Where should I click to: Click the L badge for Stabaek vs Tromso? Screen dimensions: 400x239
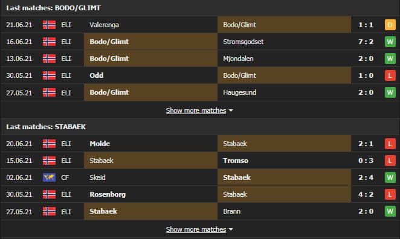click(390, 161)
